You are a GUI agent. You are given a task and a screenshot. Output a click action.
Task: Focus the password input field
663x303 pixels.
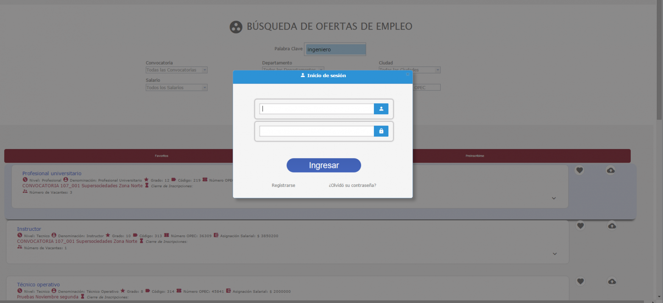tap(317, 131)
